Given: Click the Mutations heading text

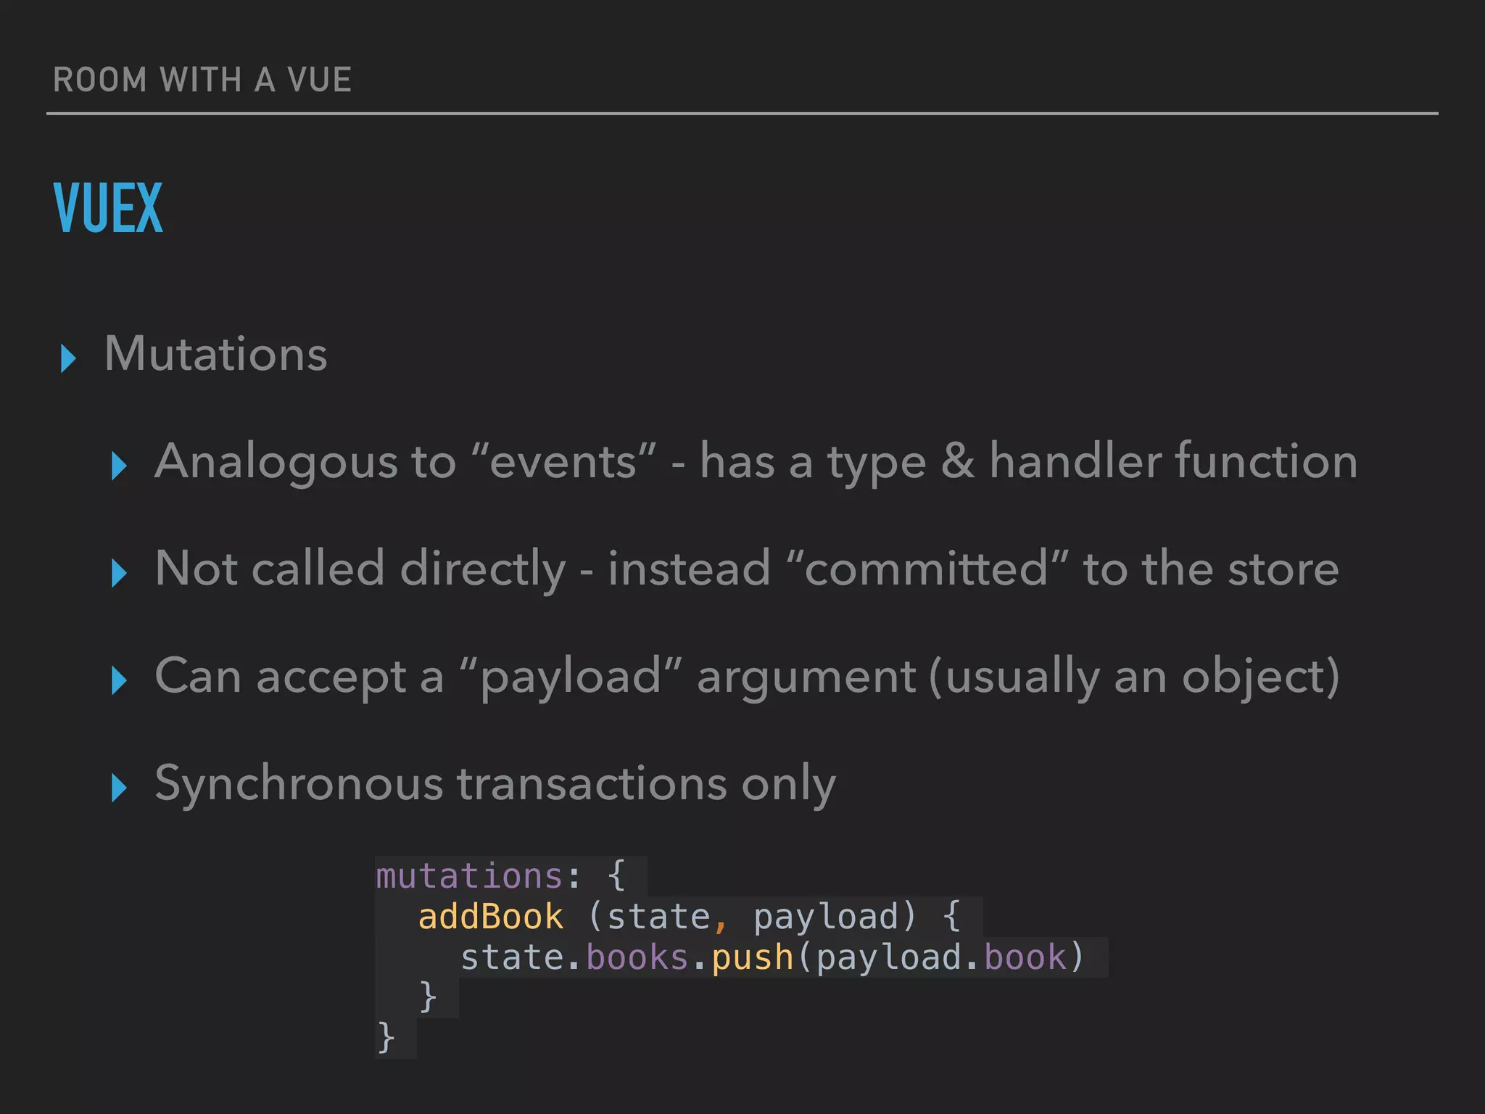Looking at the screenshot, I should pos(216,354).
